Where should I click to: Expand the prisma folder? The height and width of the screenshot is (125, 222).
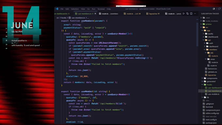coord(201,24)
